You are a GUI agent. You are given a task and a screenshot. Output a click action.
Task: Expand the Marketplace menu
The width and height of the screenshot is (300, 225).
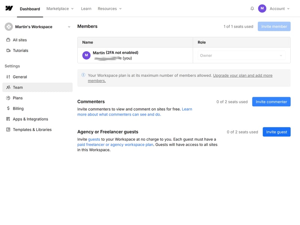[60, 9]
